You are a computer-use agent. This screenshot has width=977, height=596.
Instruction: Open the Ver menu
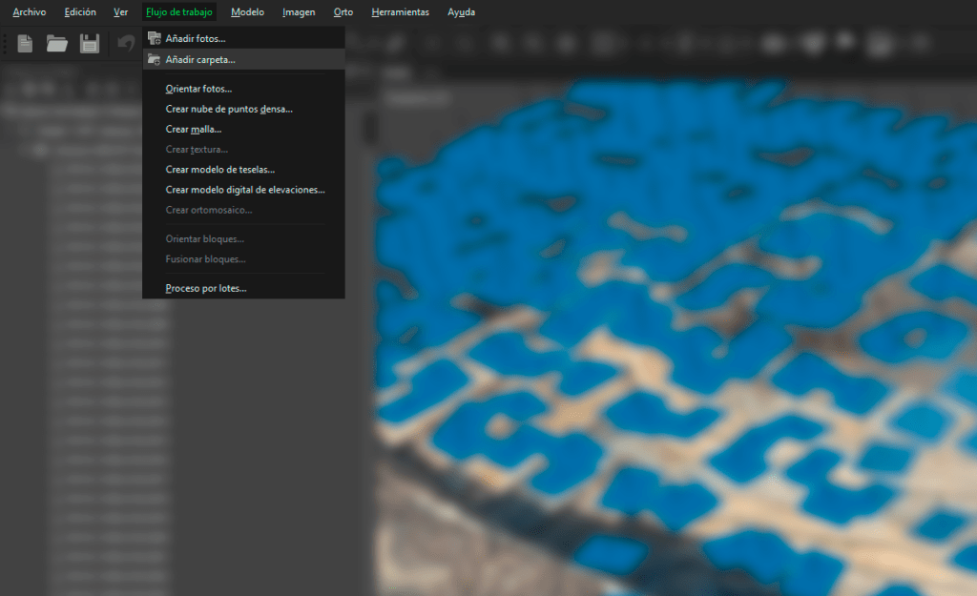pyautogui.click(x=121, y=12)
